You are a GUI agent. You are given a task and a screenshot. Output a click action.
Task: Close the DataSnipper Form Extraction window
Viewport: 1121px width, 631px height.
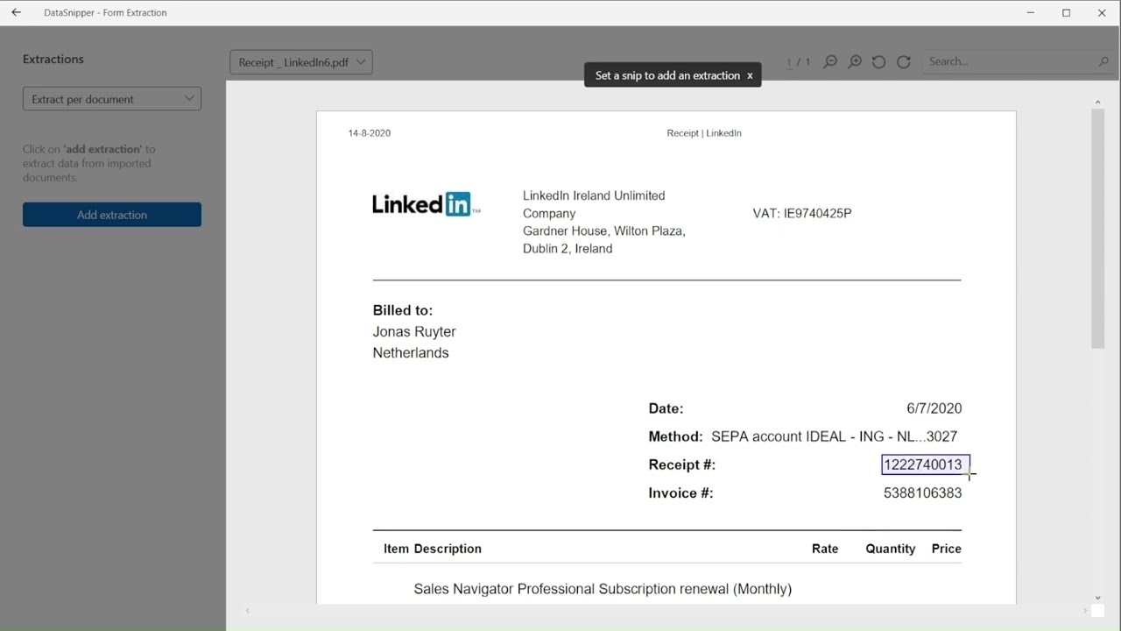pos(1102,12)
